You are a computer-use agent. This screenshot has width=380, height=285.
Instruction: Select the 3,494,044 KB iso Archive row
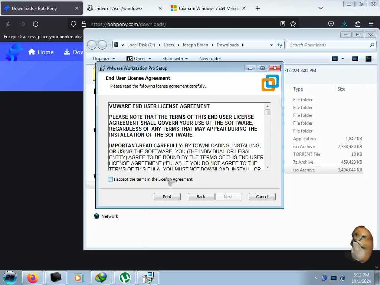pyautogui.click(x=324, y=170)
